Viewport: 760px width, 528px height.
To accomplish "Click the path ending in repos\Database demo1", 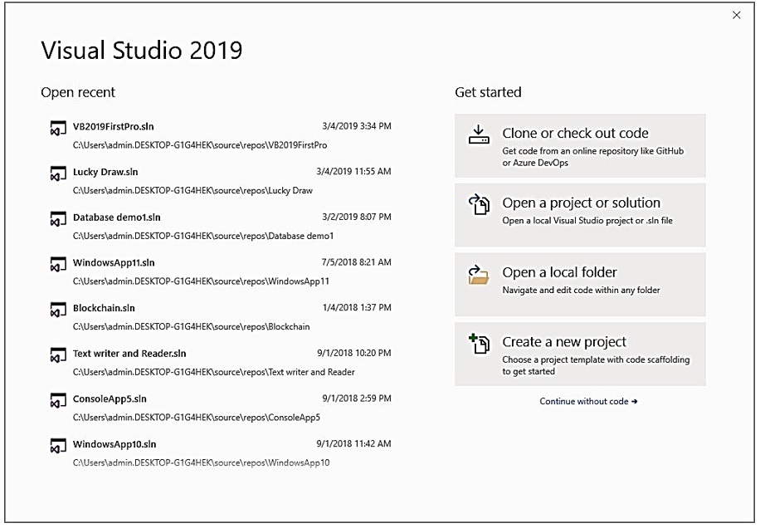I will click(203, 236).
